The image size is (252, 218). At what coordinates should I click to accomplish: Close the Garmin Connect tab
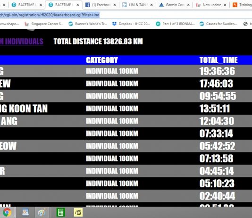coord(188,5)
